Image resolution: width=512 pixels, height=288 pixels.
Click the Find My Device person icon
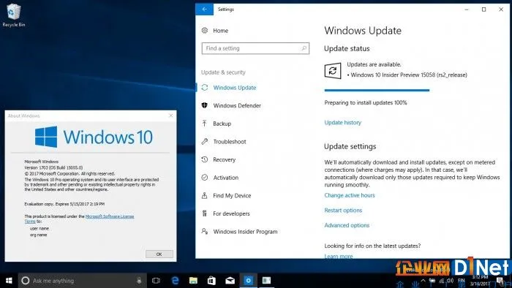(x=204, y=195)
